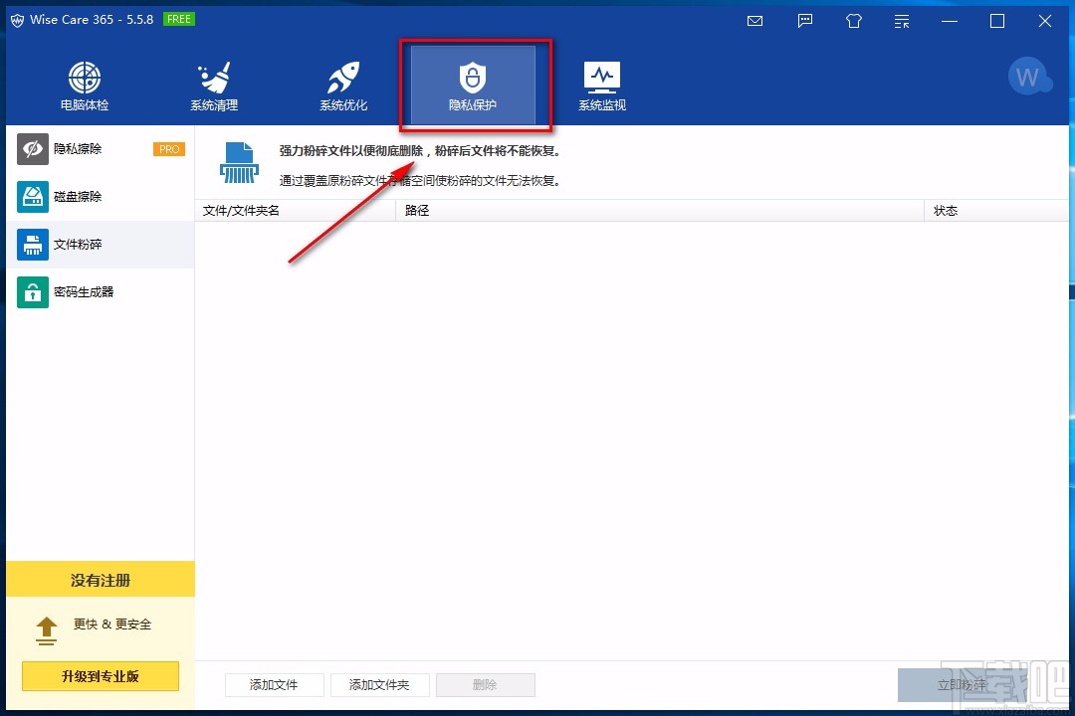Open the 系统监视 monitor icon tab
1075x716 pixels.
[602, 86]
